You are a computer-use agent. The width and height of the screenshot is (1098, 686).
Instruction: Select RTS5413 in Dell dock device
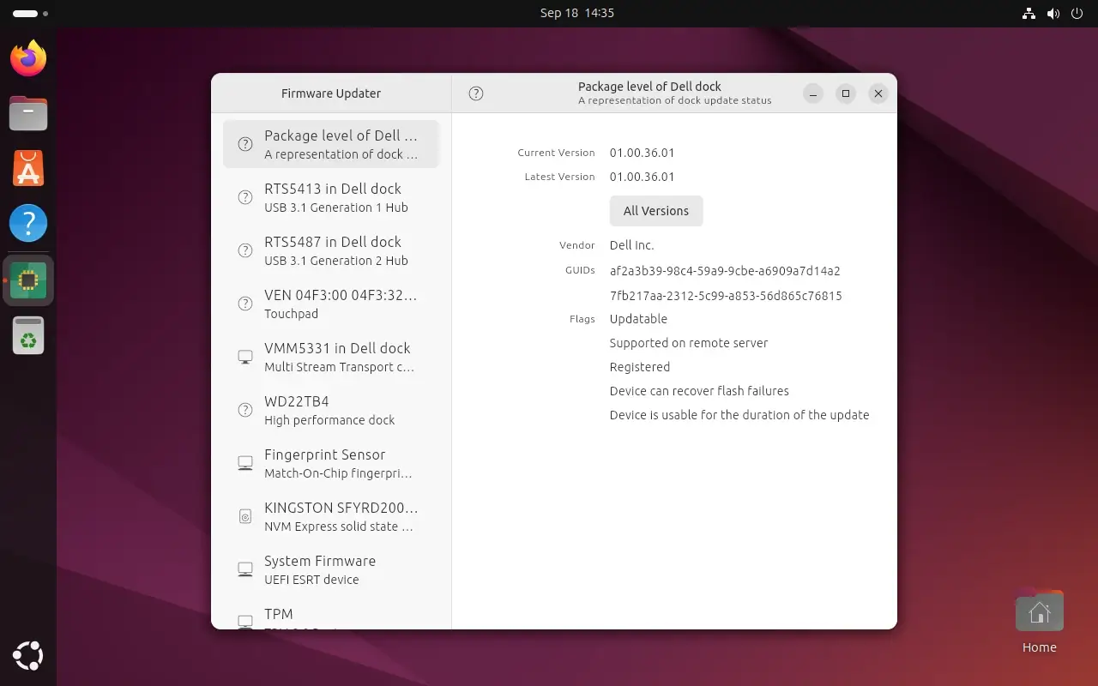(x=331, y=197)
